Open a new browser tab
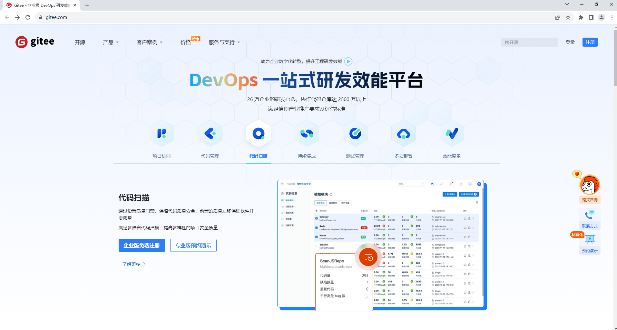Viewport: 617px width, 330px height. [x=87, y=5]
